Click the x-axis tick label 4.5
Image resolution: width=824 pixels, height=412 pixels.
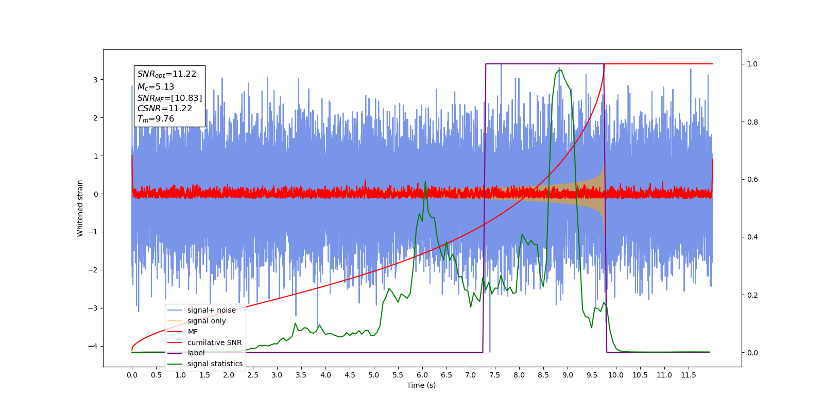(350, 375)
